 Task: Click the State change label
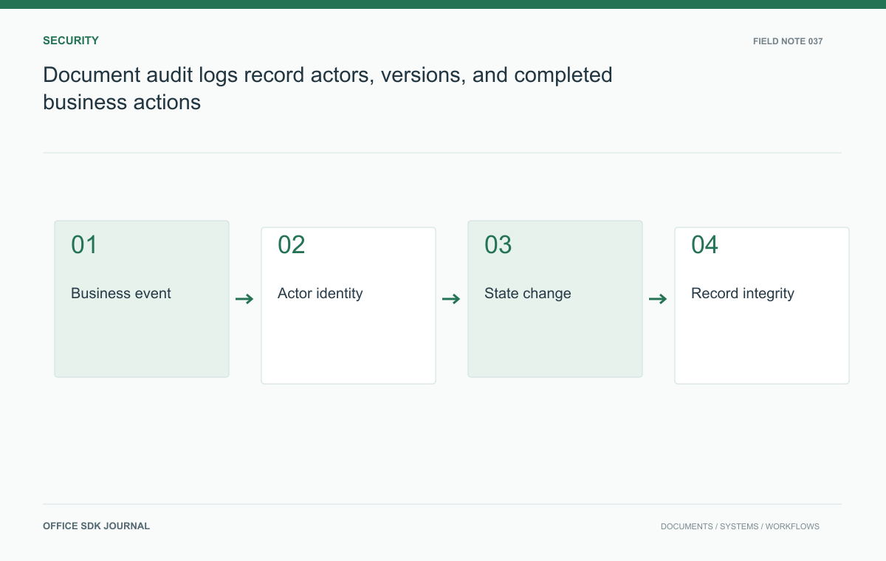528,293
